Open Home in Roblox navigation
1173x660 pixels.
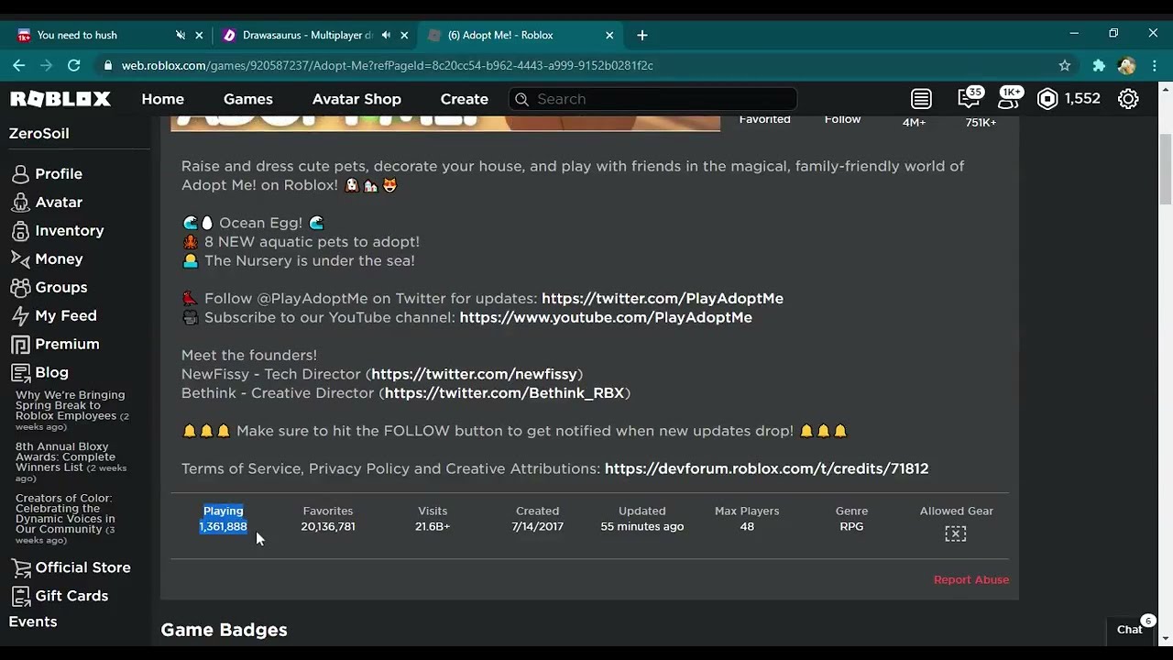pyautogui.click(x=163, y=99)
